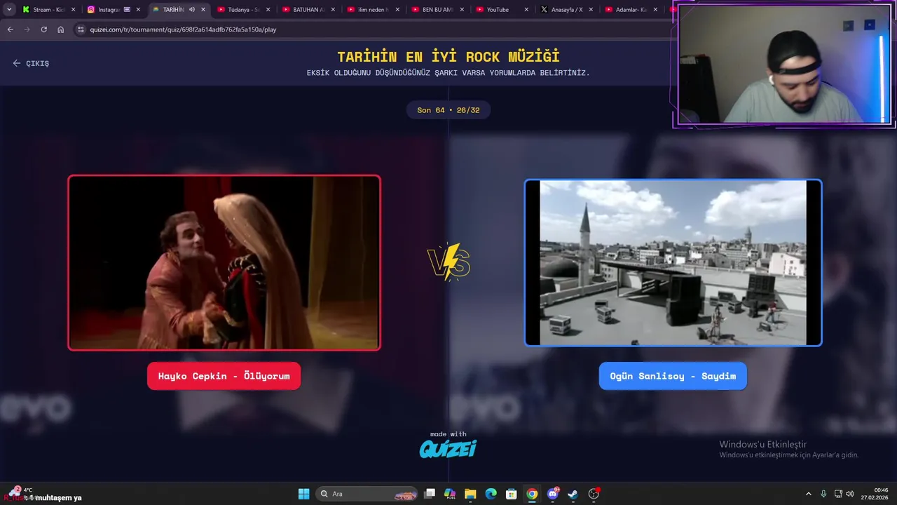Click the Son 64 round progress badge

point(448,110)
